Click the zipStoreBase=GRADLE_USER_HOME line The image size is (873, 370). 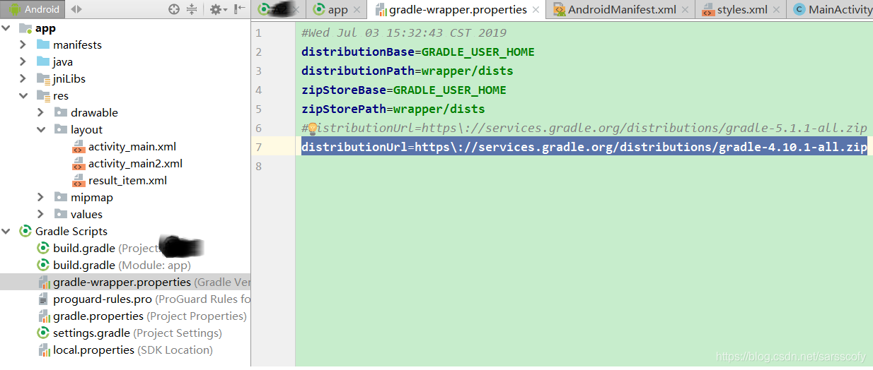point(404,90)
